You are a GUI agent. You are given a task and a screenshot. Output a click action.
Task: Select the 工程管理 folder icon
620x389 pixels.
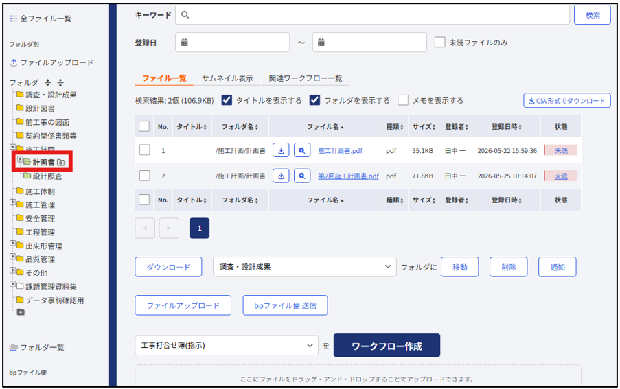pos(20,231)
